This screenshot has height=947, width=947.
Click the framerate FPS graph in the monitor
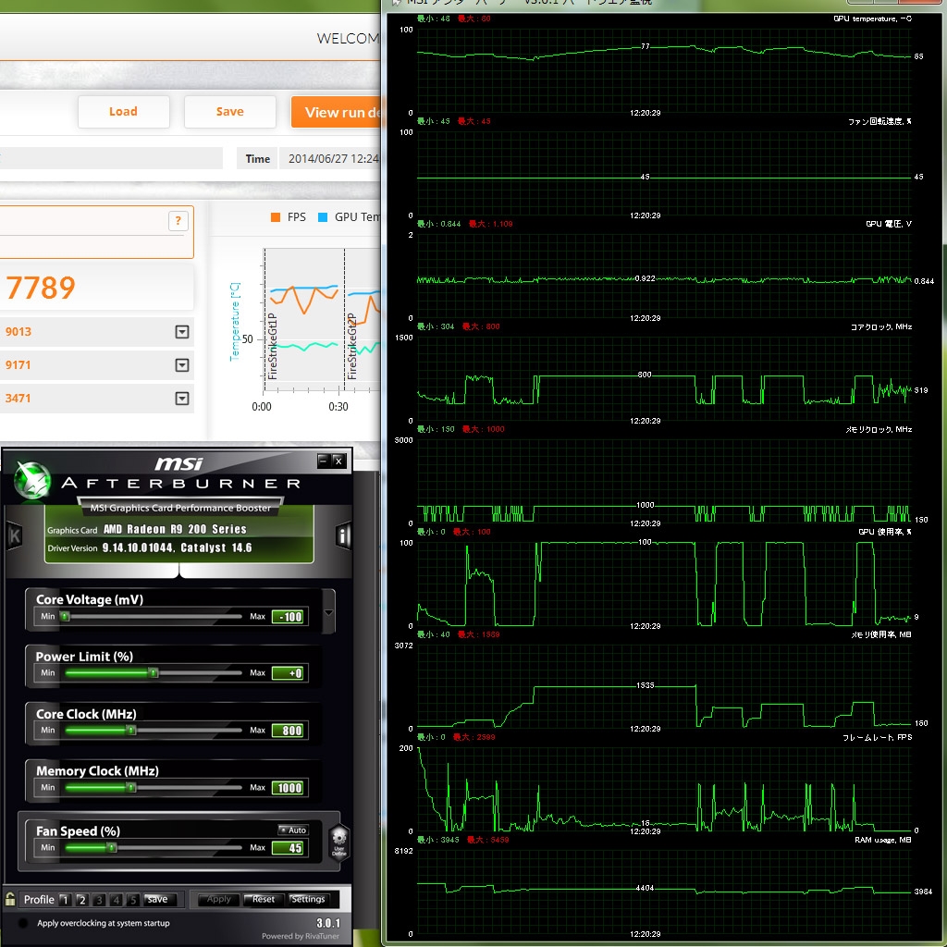(x=664, y=790)
